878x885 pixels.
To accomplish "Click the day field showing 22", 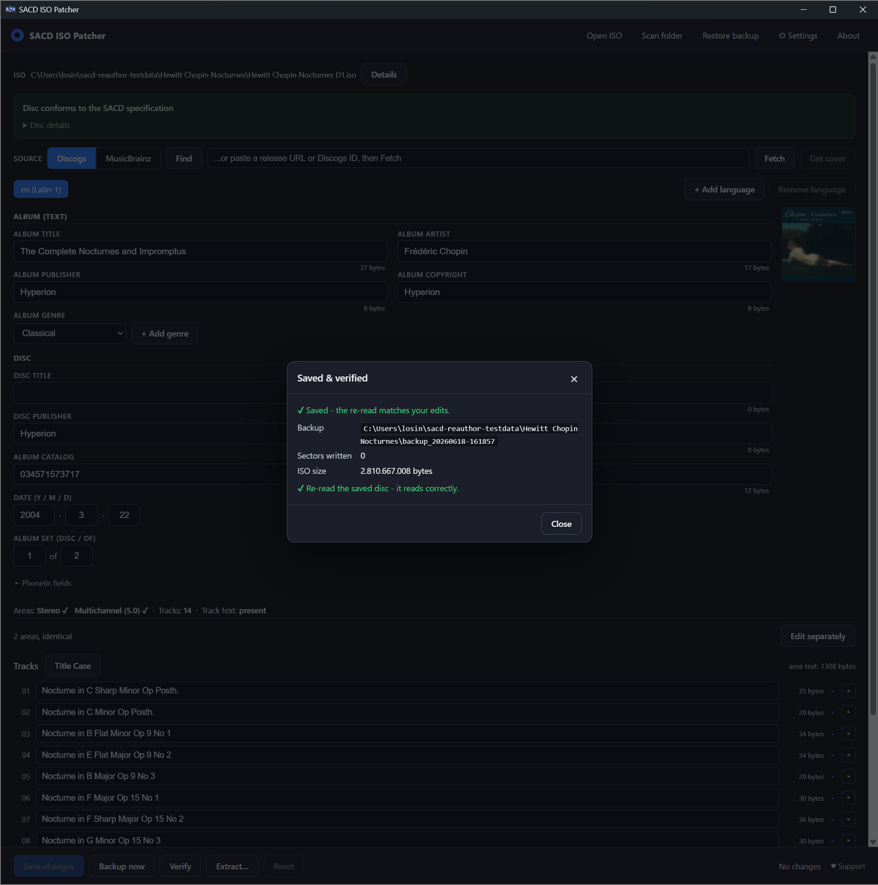I will (124, 515).
